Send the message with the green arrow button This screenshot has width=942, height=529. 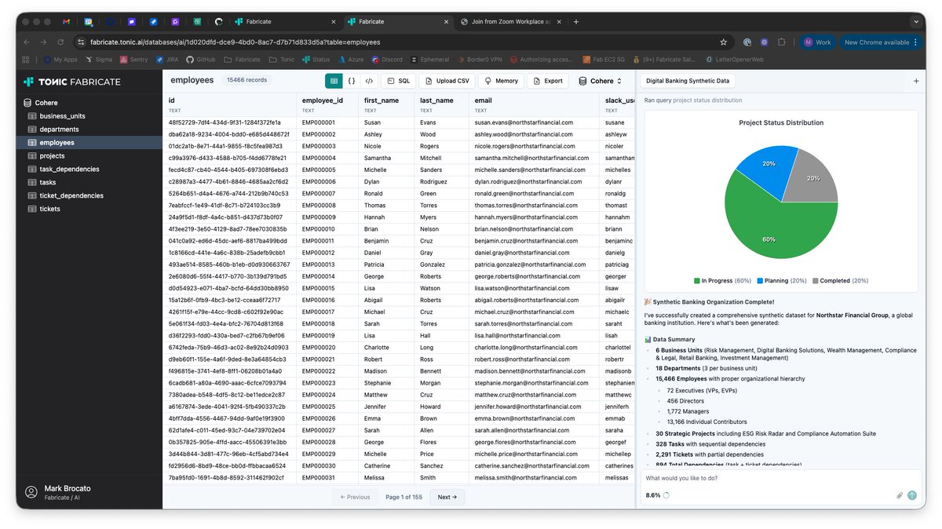[912, 495]
